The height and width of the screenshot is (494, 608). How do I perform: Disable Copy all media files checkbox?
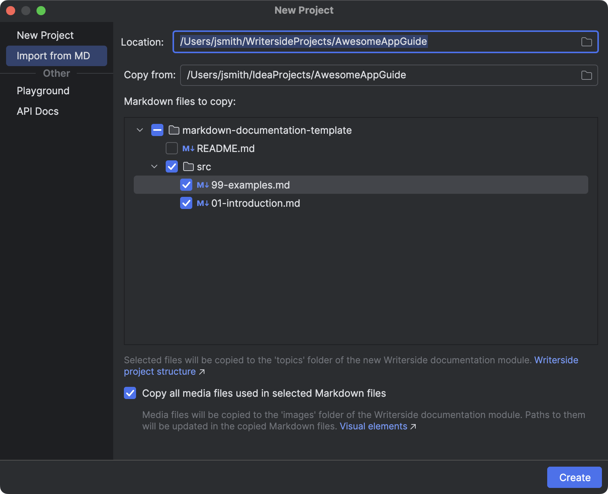tap(130, 393)
